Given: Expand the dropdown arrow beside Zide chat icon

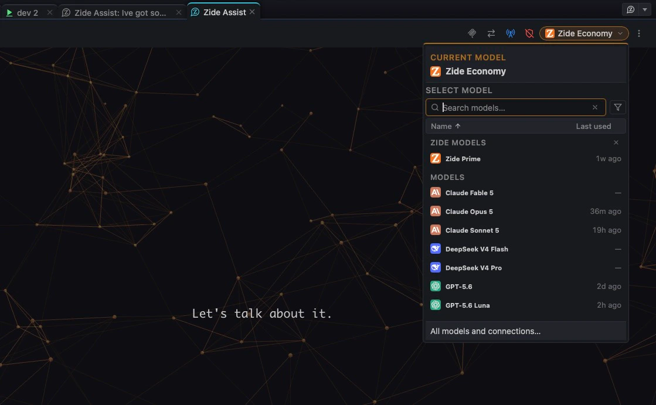Looking at the screenshot, I should click(645, 9).
